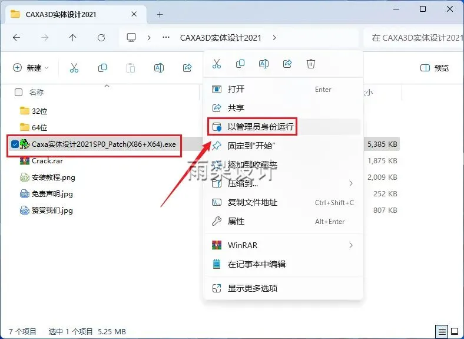464x339 pixels.
Task: Click the Delete trash icon in the context menu
Action: click(311, 64)
